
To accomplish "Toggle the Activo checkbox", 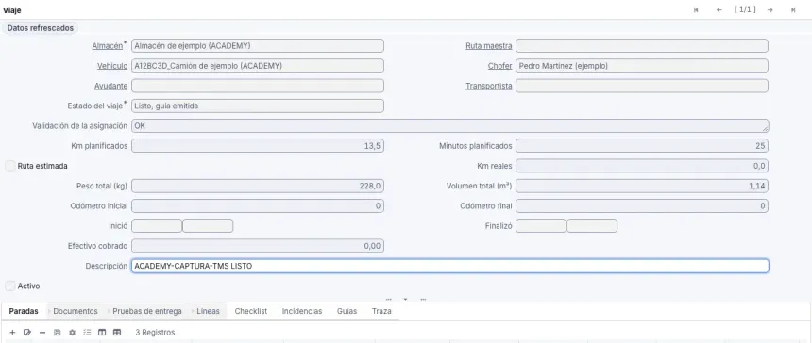I will [x=9, y=286].
